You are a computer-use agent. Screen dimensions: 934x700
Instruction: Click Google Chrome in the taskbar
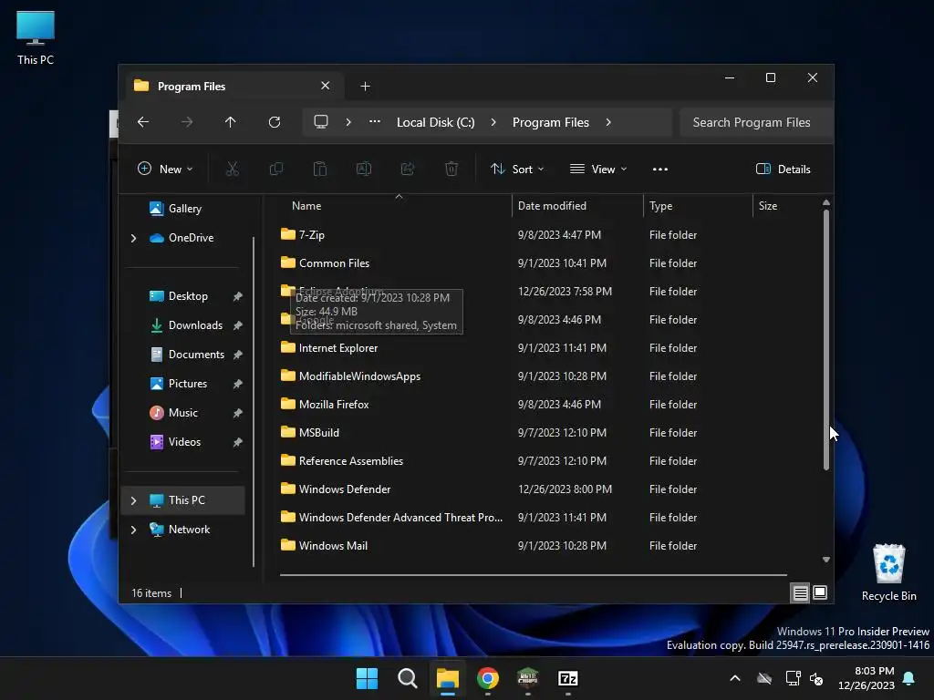click(488, 678)
